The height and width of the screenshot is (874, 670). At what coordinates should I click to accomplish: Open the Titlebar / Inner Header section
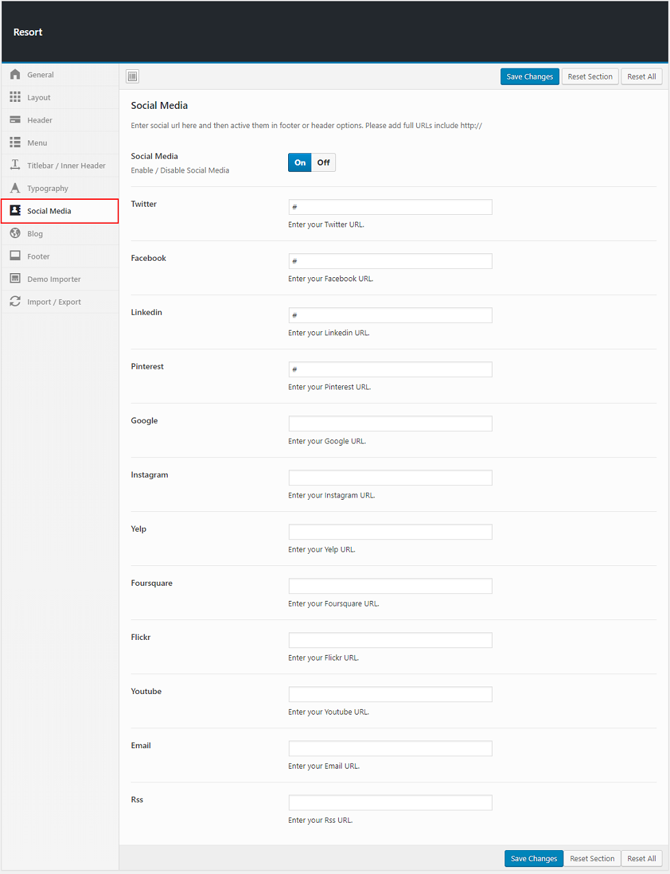coord(66,166)
